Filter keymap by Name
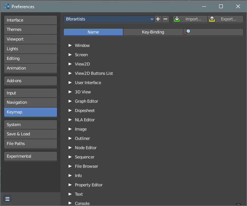The height and width of the screenshot is (206, 247). (93, 32)
